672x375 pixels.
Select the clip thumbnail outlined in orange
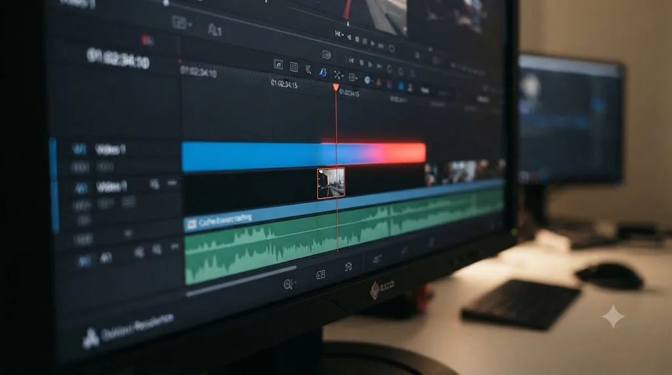click(x=331, y=183)
